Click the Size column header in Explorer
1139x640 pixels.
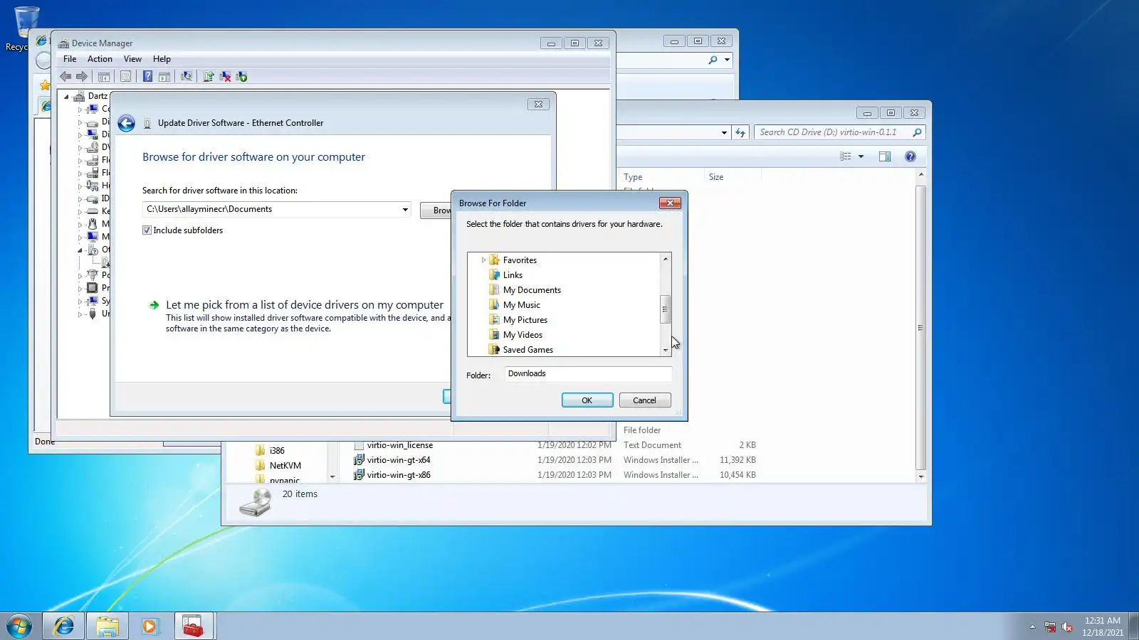pos(716,177)
